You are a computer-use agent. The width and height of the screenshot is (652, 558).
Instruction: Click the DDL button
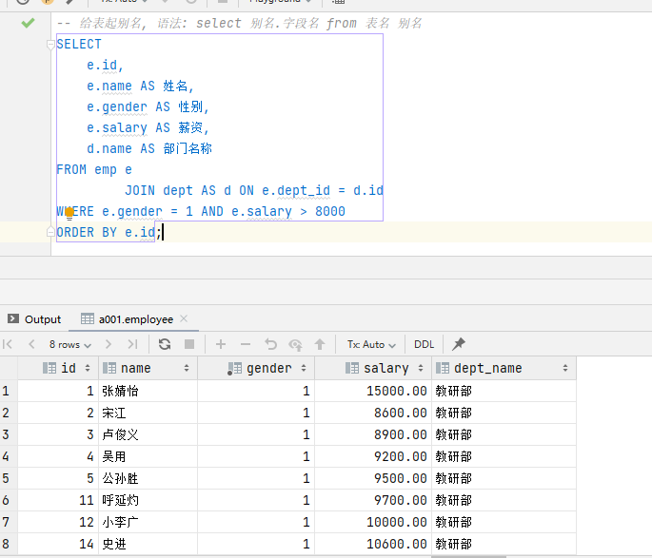(x=424, y=344)
